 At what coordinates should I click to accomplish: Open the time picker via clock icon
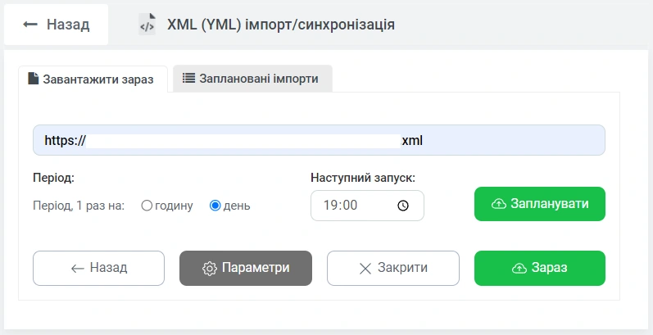[402, 206]
